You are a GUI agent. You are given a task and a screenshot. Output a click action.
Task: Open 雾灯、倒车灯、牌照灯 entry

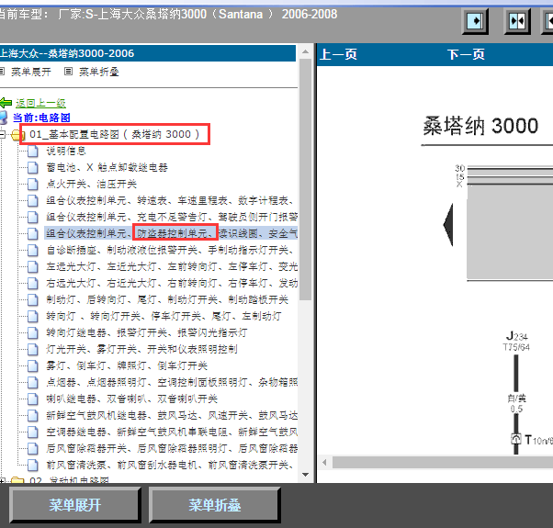pos(127,365)
